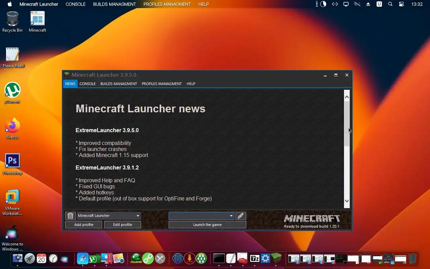Open the red toolbox icon in the dock

[x=243, y=258]
